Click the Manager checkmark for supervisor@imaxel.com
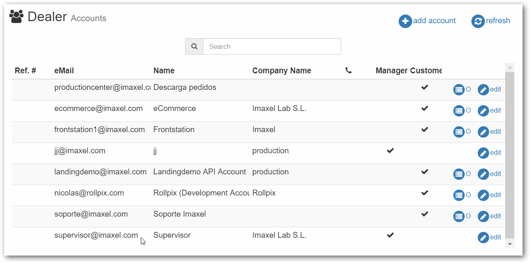This screenshot has height=263, width=530. 390,235
